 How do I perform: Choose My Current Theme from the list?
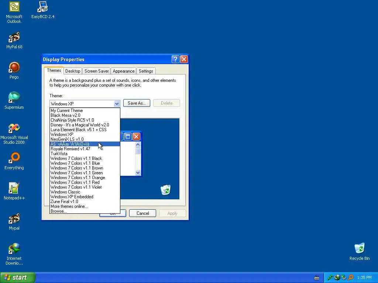pyautogui.click(x=85, y=111)
